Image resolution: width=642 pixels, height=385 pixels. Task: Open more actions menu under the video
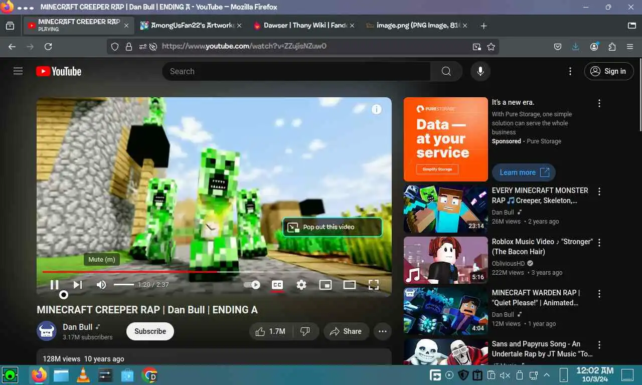click(383, 331)
